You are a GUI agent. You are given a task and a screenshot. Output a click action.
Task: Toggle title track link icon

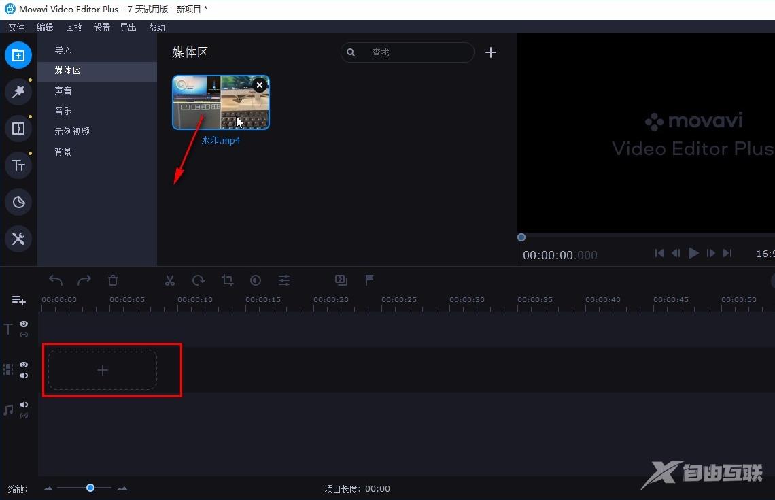pyautogui.click(x=24, y=335)
